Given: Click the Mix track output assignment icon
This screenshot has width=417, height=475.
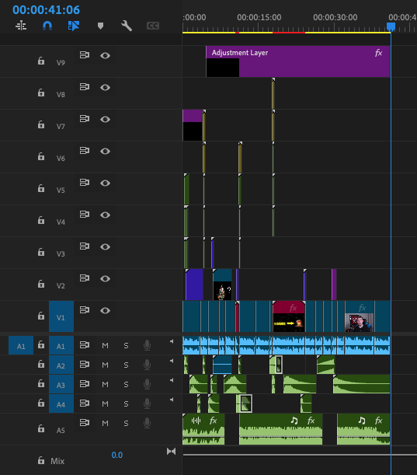Looking at the screenshot, I should [171, 452].
